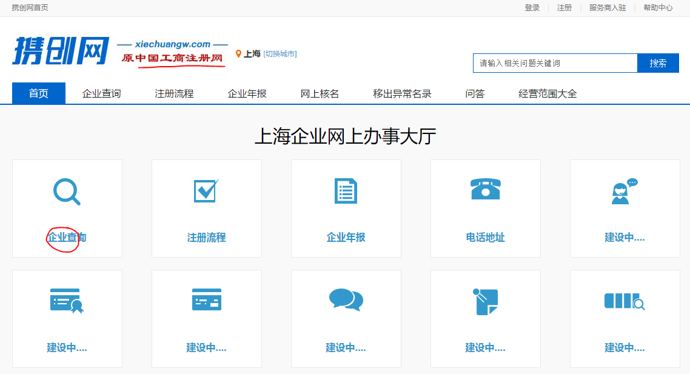Click the 上海企业网上办事大厅 heading

(346, 136)
